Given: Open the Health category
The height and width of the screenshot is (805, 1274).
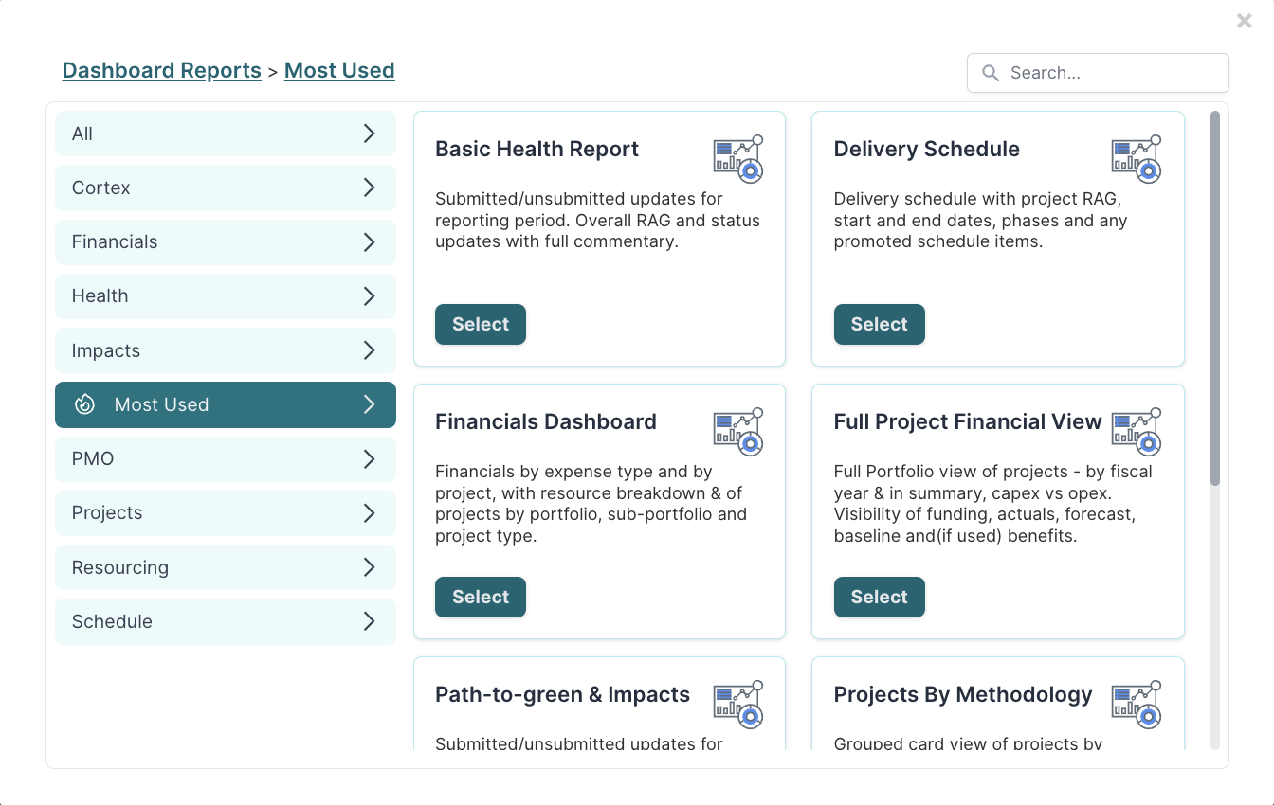Looking at the screenshot, I should [226, 296].
